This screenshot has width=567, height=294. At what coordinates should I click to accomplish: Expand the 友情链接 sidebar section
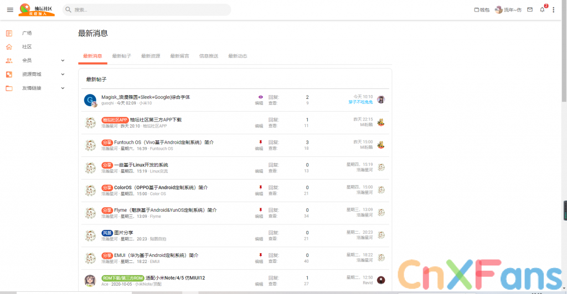[x=63, y=88]
